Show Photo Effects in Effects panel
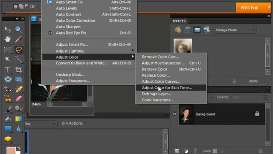Image resolution: width=273 pixels, height=154 pixels. (x=197, y=30)
